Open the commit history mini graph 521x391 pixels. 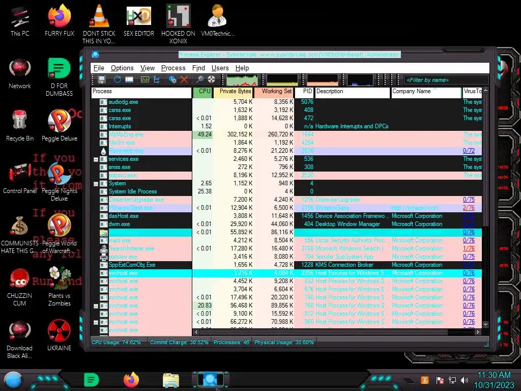(x=282, y=80)
